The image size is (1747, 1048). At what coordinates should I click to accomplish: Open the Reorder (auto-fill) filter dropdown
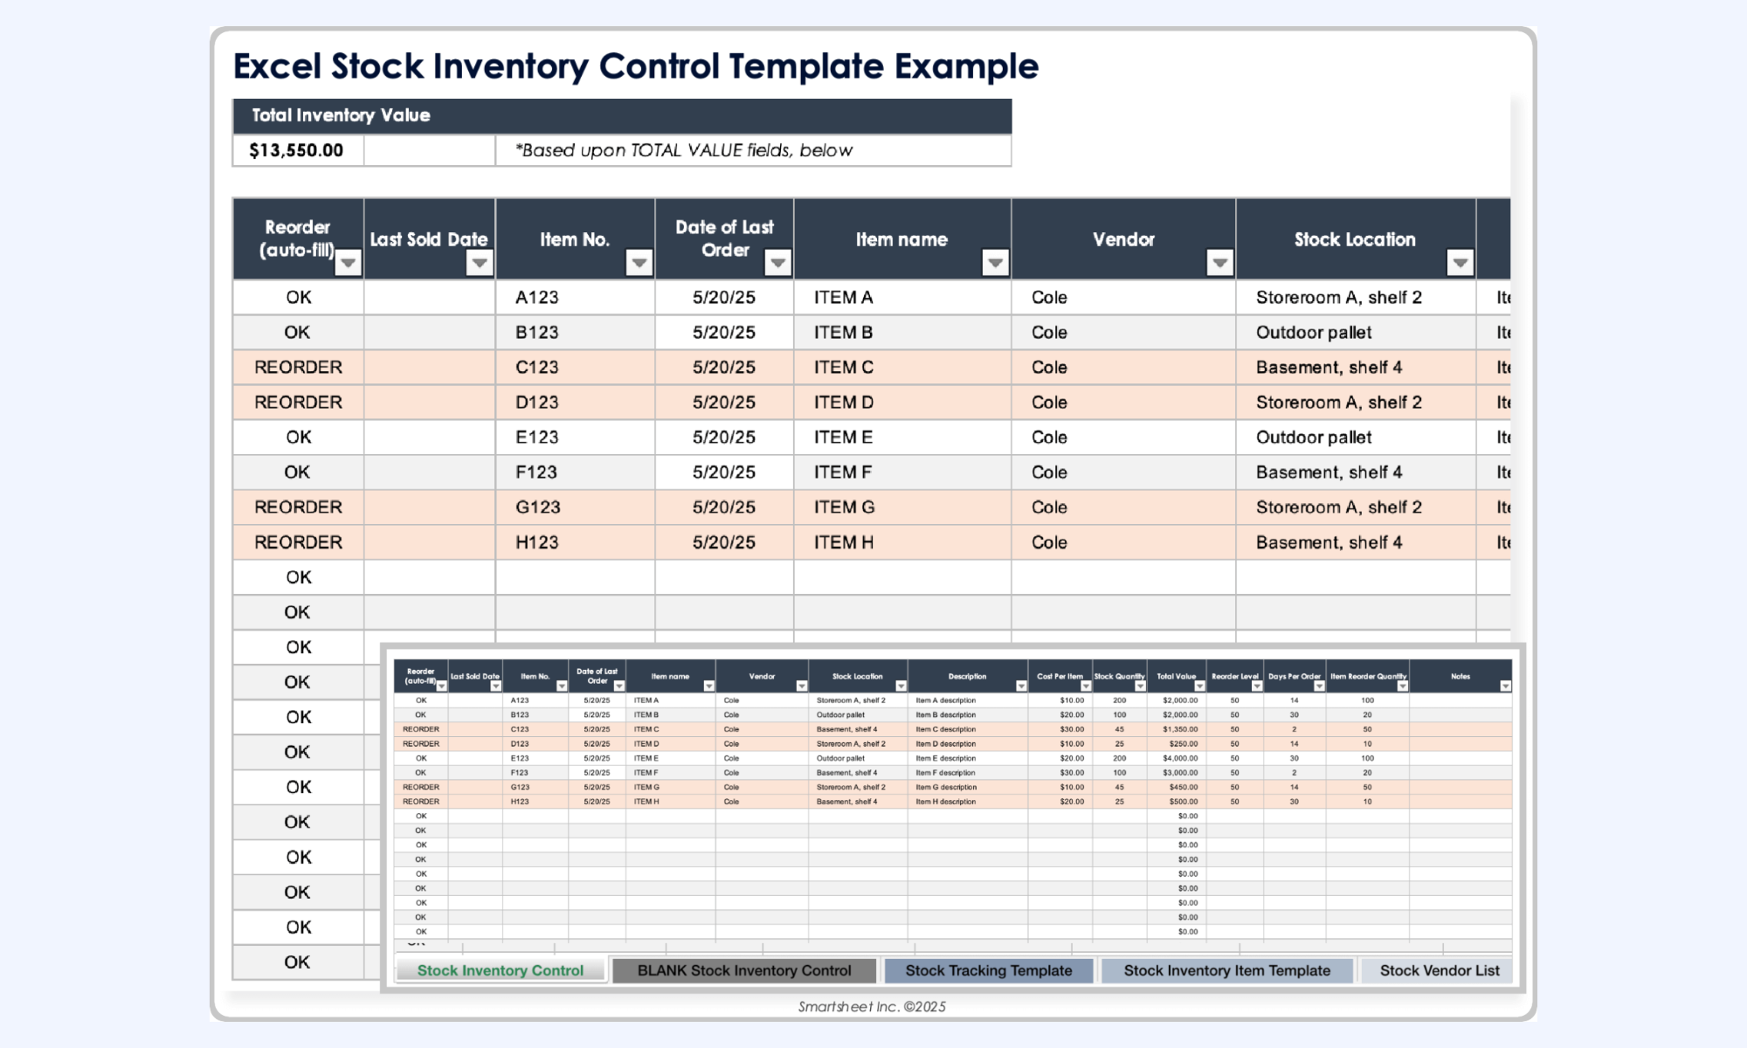348,262
